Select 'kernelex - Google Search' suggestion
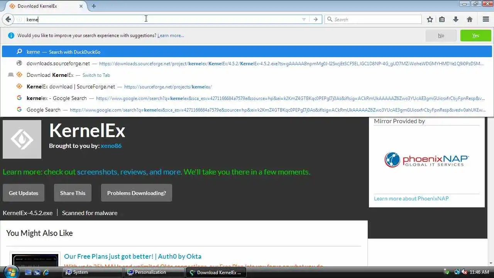The image size is (494, 278). pos(247,98)
